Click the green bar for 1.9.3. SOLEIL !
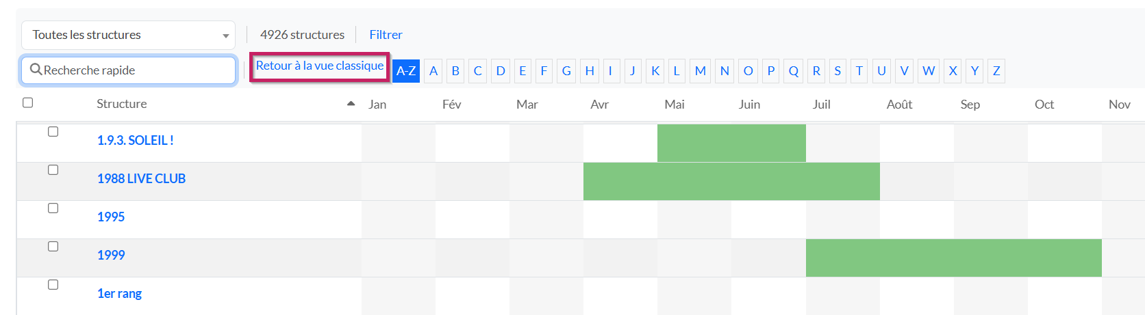This screenshot has height=315, width=1145. point(731,143)
